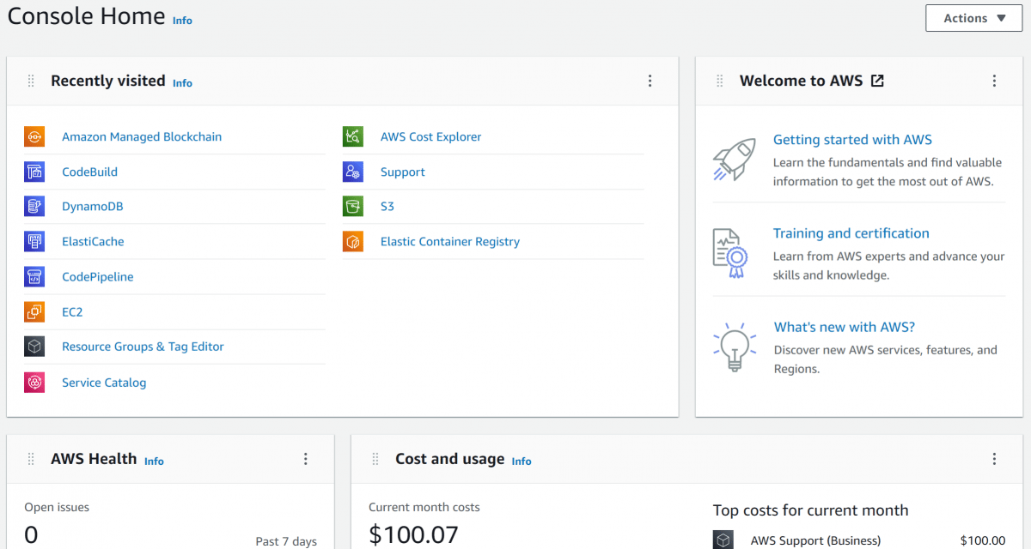Click Info next to Recently visited
This screenshot has width=1031, height=549.
point(182,83)
